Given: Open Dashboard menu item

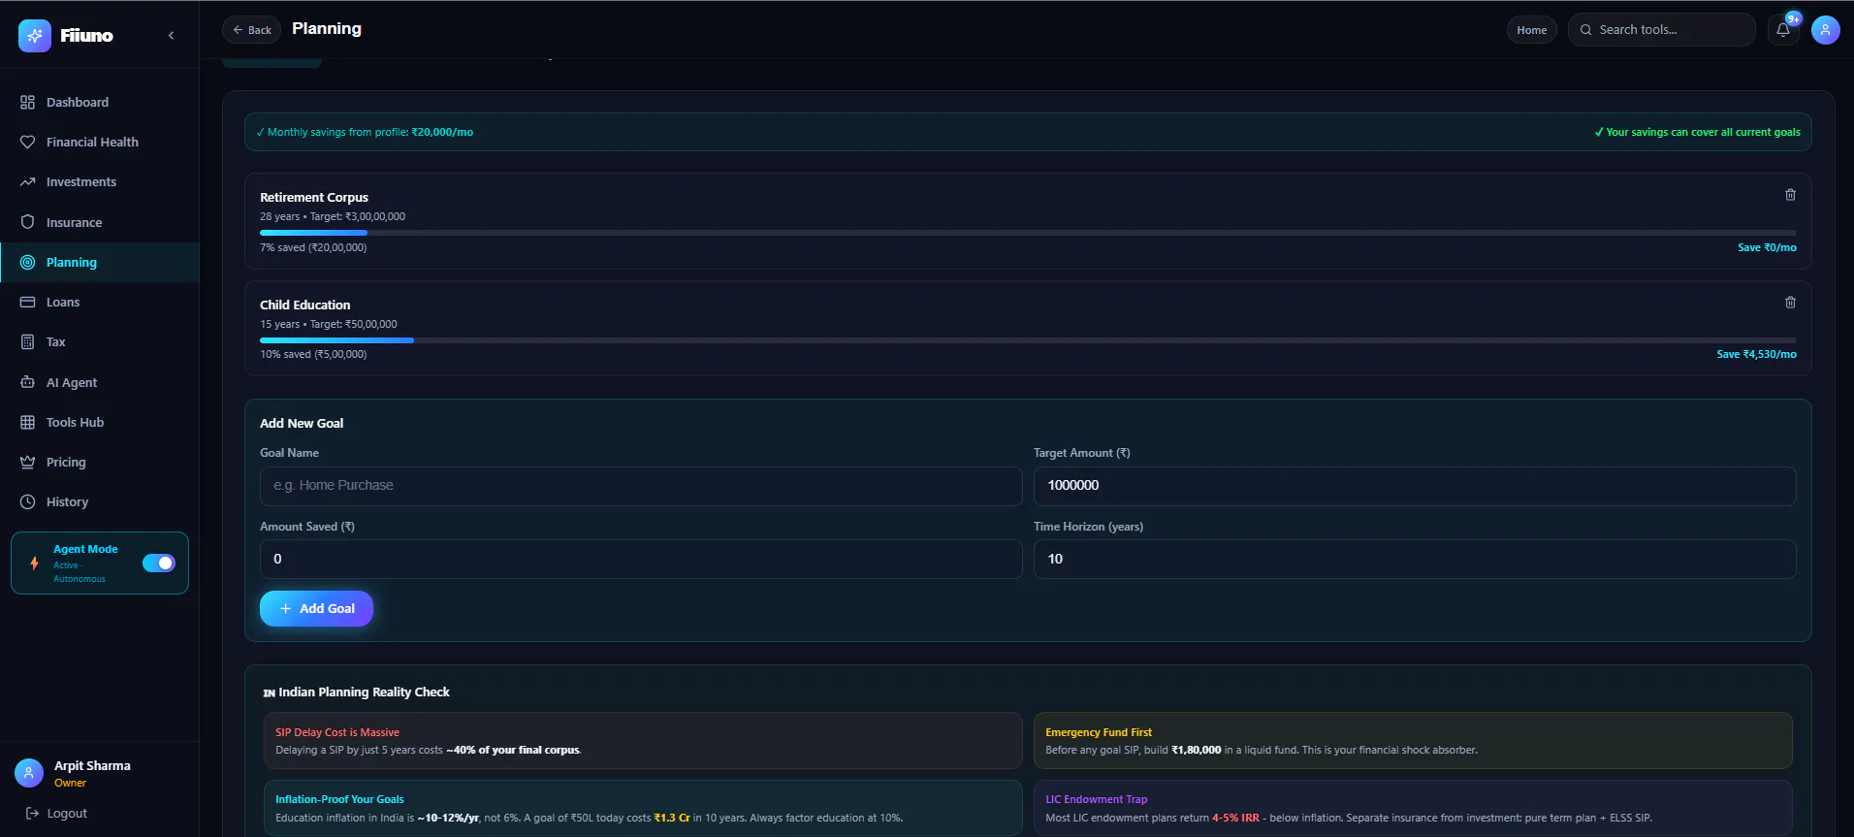Looking at the screenshot, I should pyautogui.click(x=100, y=102).
